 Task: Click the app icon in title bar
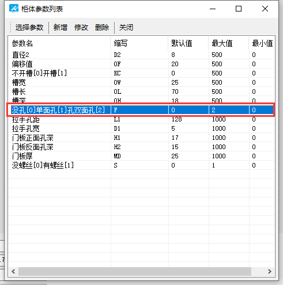[14, 9]
